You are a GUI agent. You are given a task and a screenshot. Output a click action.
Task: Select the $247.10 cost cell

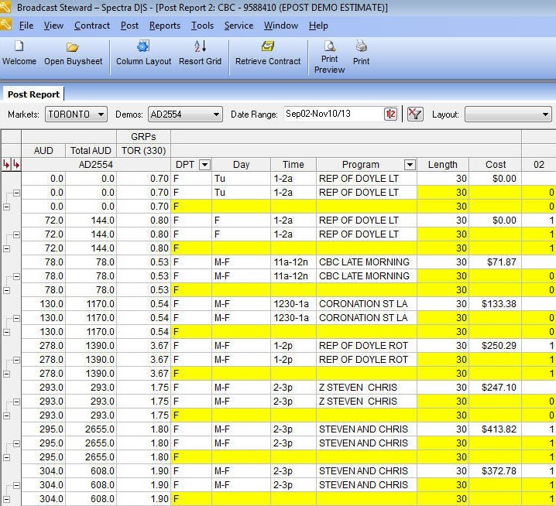(496, 388)
